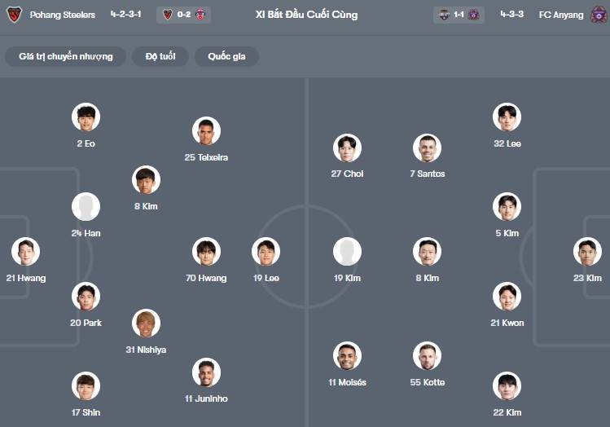The image size is (610, 427).
Task: Open player 11 Juninho's profile photo
Action: (x=206, y=372)
